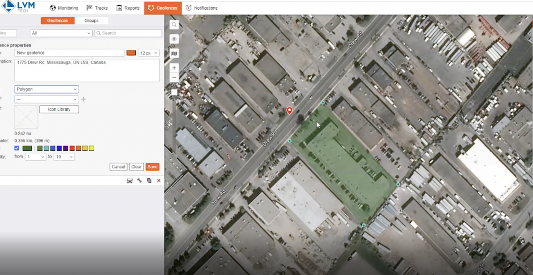Open the Monitoring tab
Viewport: 533px width, 275px height.
[x=64, y=8]
